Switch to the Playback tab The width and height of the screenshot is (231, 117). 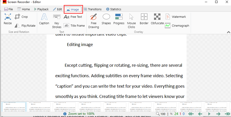[41, 9]
